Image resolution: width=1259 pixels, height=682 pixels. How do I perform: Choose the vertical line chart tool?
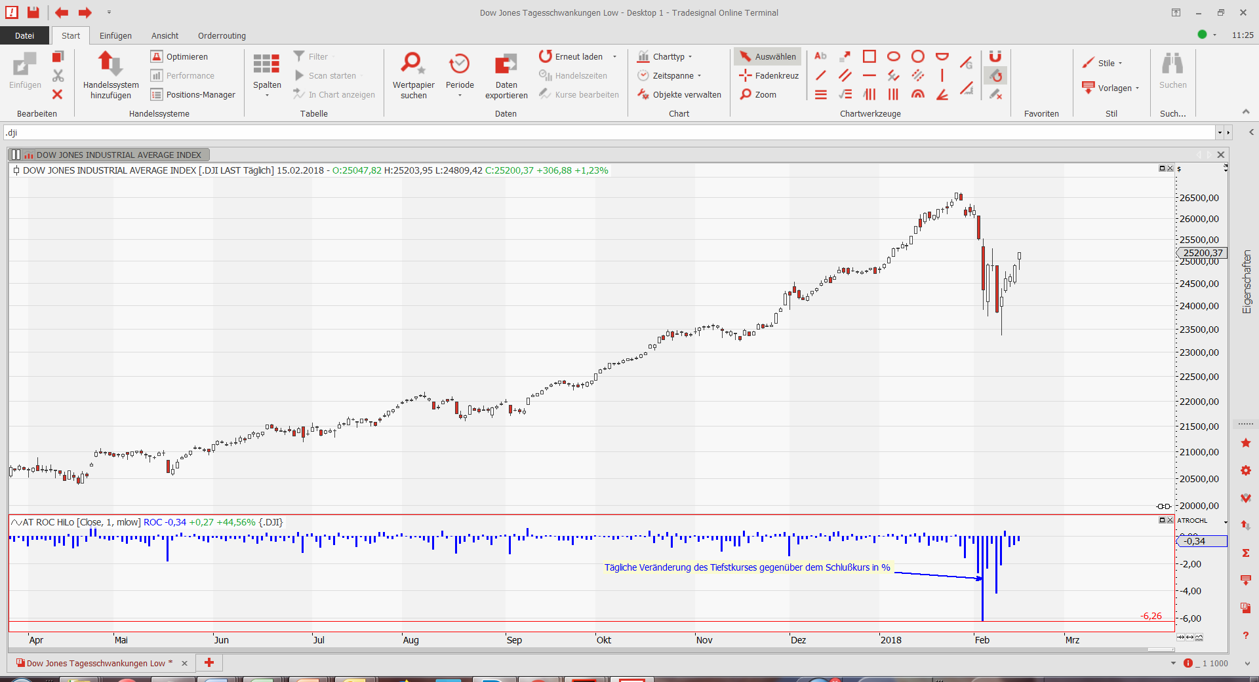tap(942, 75)
